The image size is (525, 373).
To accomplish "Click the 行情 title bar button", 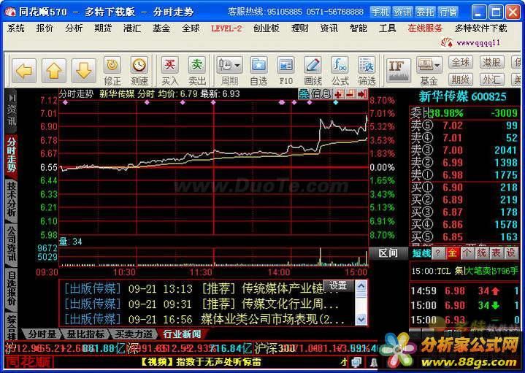I will (x=448, y=12).
